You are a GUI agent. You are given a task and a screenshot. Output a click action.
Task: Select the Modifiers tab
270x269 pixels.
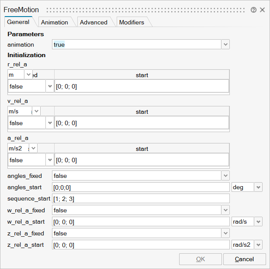[132, 22]
